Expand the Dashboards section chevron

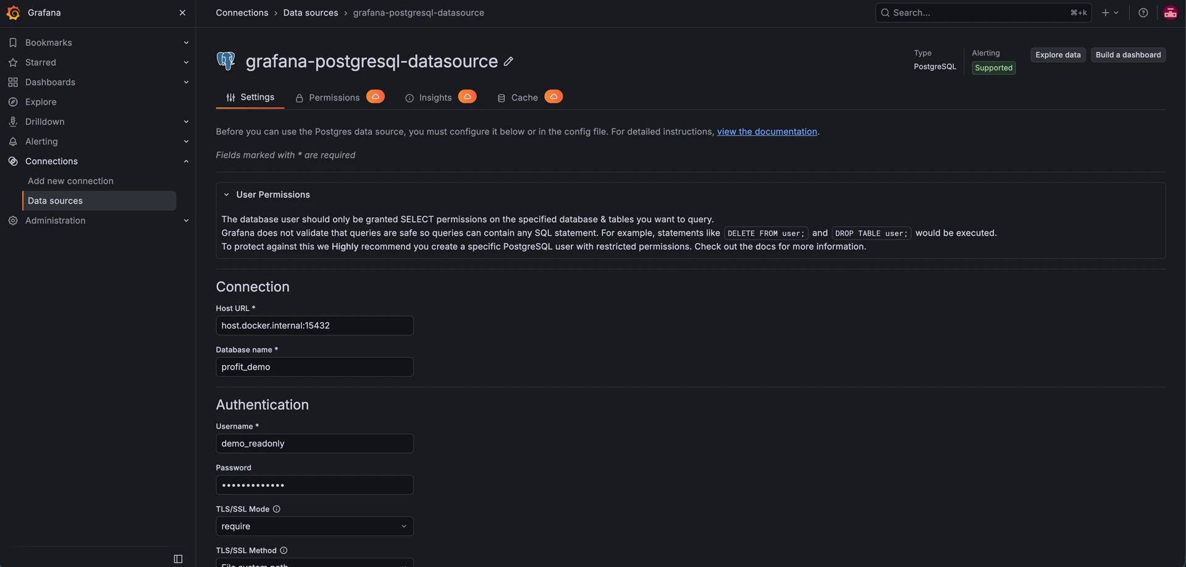tap(186, 82)
